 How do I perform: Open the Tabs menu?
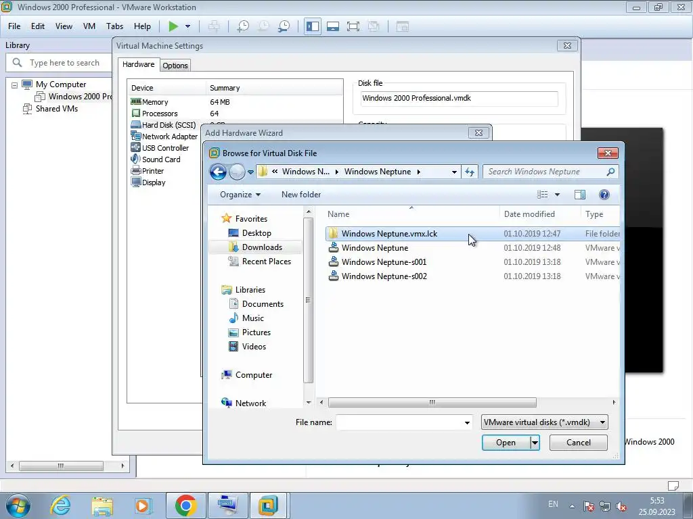coord(114,26)
